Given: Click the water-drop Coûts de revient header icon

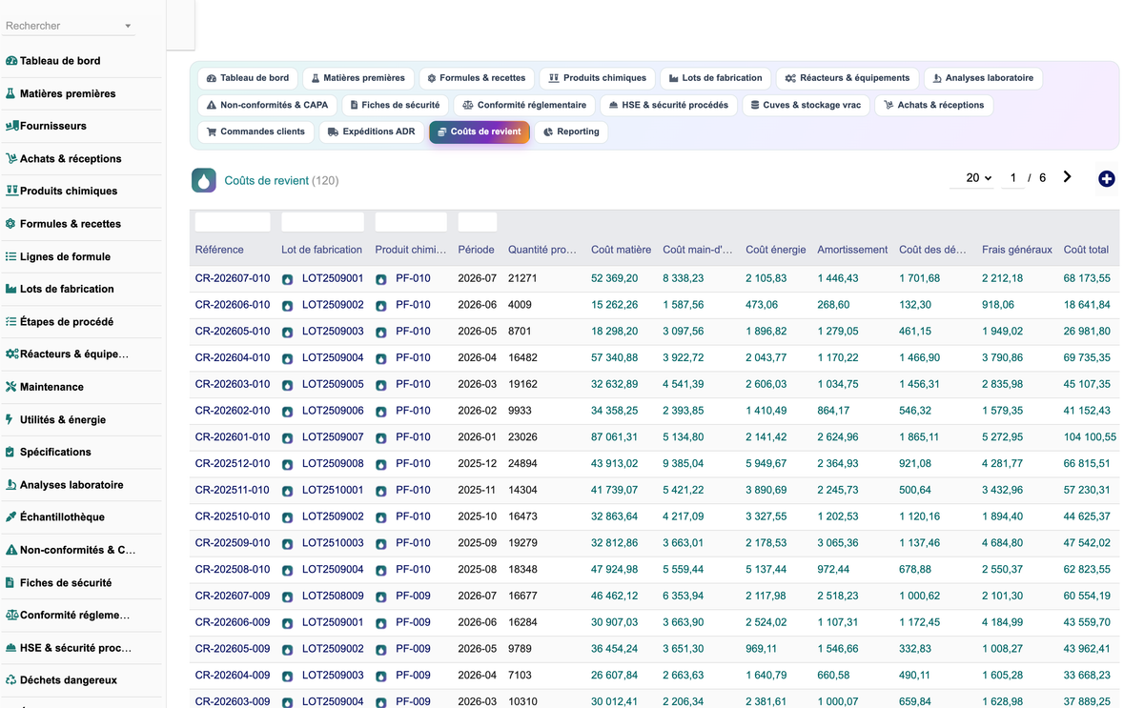Looking at the screenshot, I should [x=204, y=180].
